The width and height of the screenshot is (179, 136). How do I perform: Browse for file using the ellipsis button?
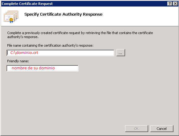pyautogui.click(x=121, y=52)
